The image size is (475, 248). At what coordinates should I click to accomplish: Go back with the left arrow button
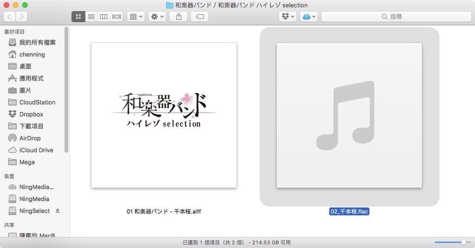(9, 17)
